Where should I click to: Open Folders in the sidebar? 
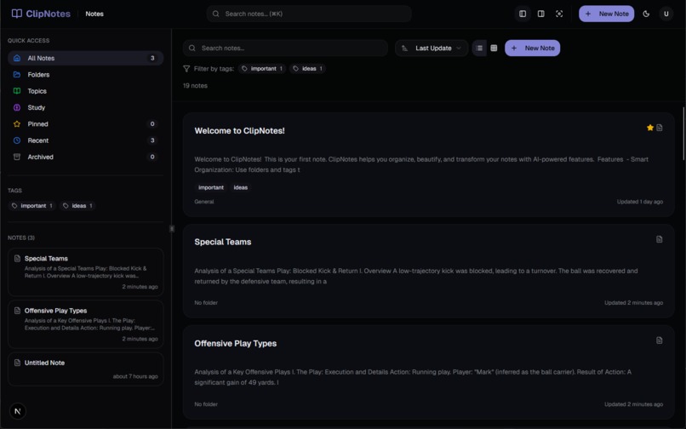(85, 74)
